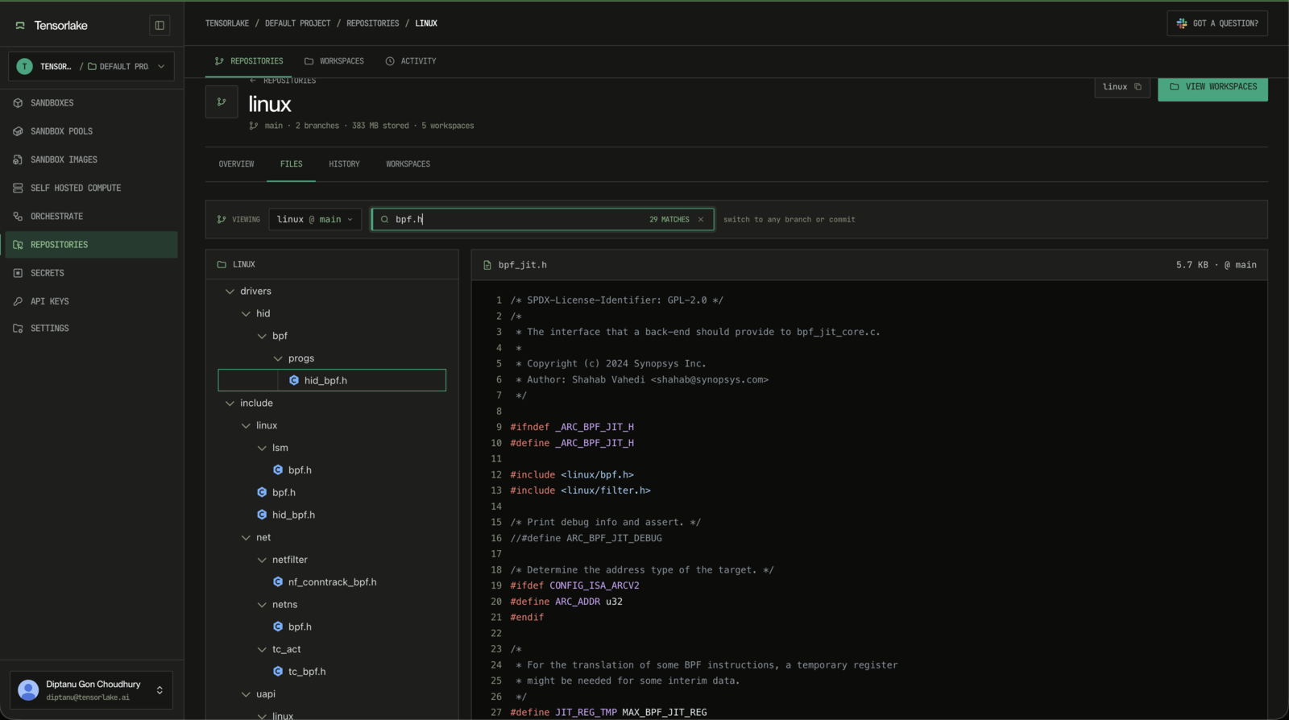
Task: Click REPOSITORIES breadcrumb link
Action: pyautogui.click(x=372, y=23)
